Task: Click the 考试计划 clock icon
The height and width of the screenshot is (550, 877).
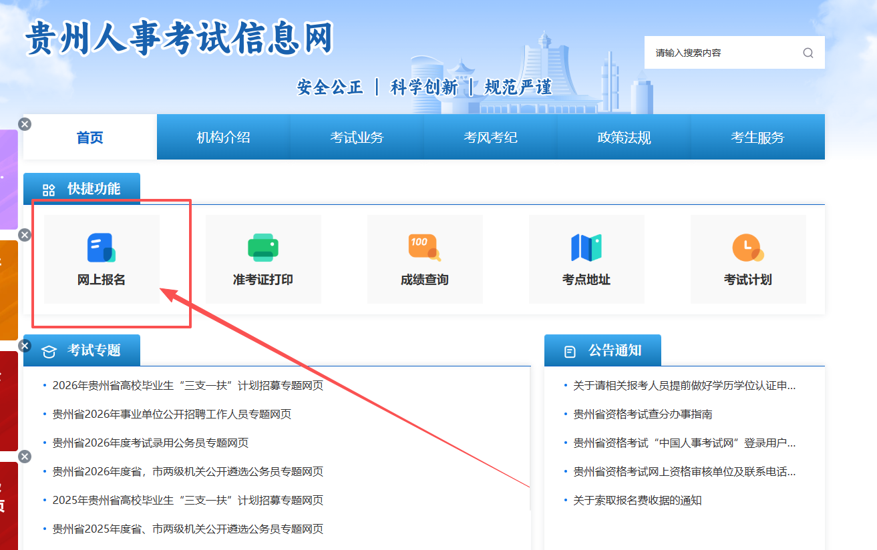Action: pyautogui.click(x=747, y=248)
